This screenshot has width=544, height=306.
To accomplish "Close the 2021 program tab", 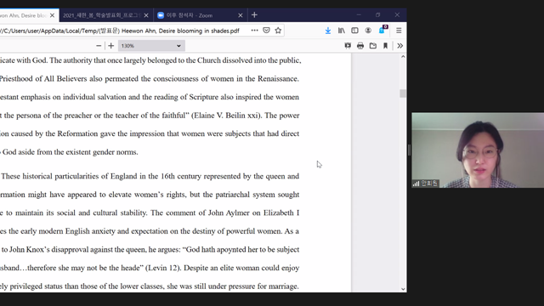I will pos(146,15).
